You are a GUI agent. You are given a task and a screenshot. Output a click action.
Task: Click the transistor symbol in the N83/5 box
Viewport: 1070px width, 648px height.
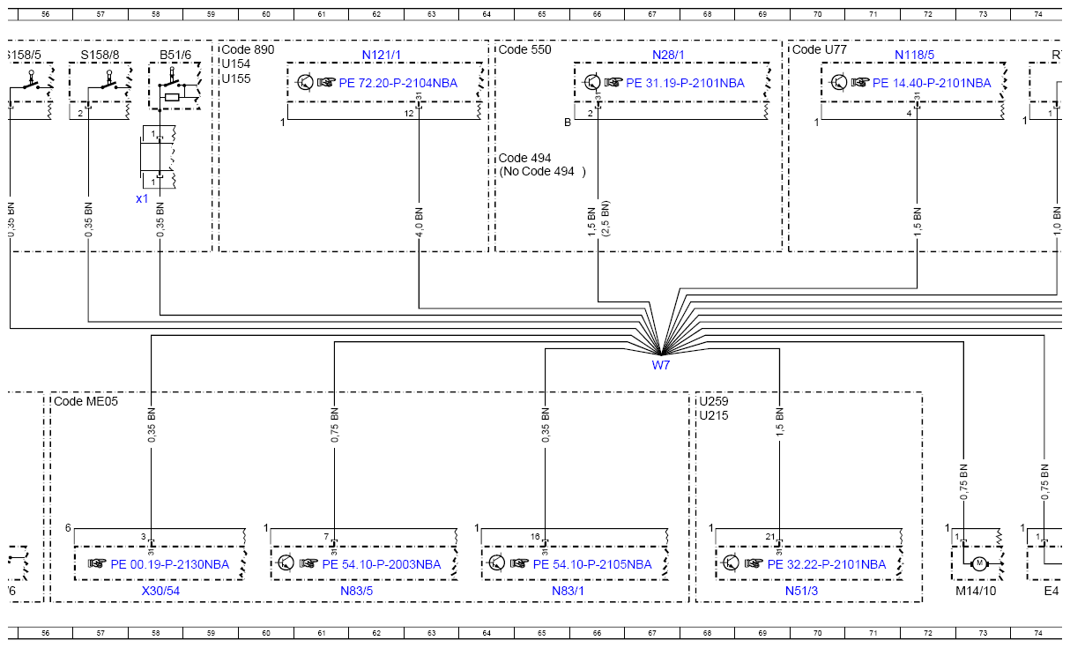[x=286, y=563]
